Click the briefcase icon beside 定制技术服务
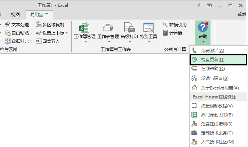Image resolution: width=248 pixels, height=147 pixels. [x=194, y=133]
